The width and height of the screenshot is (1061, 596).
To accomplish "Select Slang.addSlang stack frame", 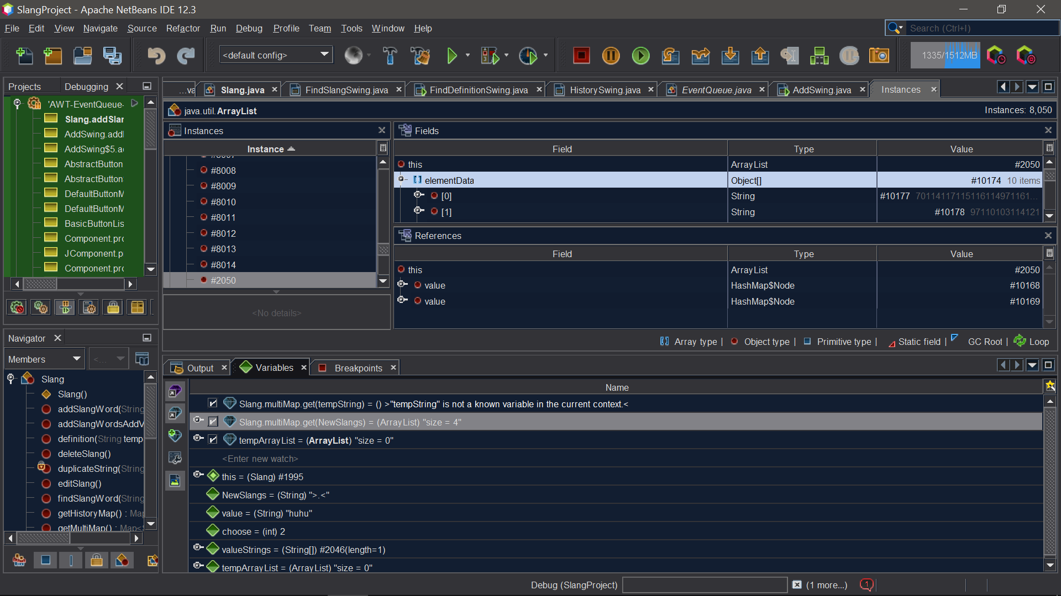I will pos(94,119).
